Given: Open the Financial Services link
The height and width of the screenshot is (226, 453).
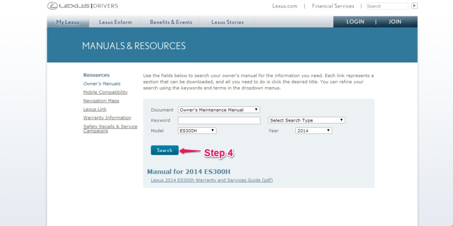Looking at the screenshot, I should [x=333, y=6].
